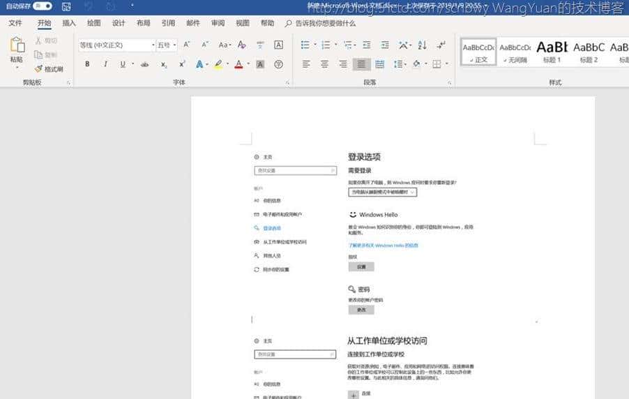The image size is (629, 399).
Task: Click the borders grid icon
Action: point(437,63)
